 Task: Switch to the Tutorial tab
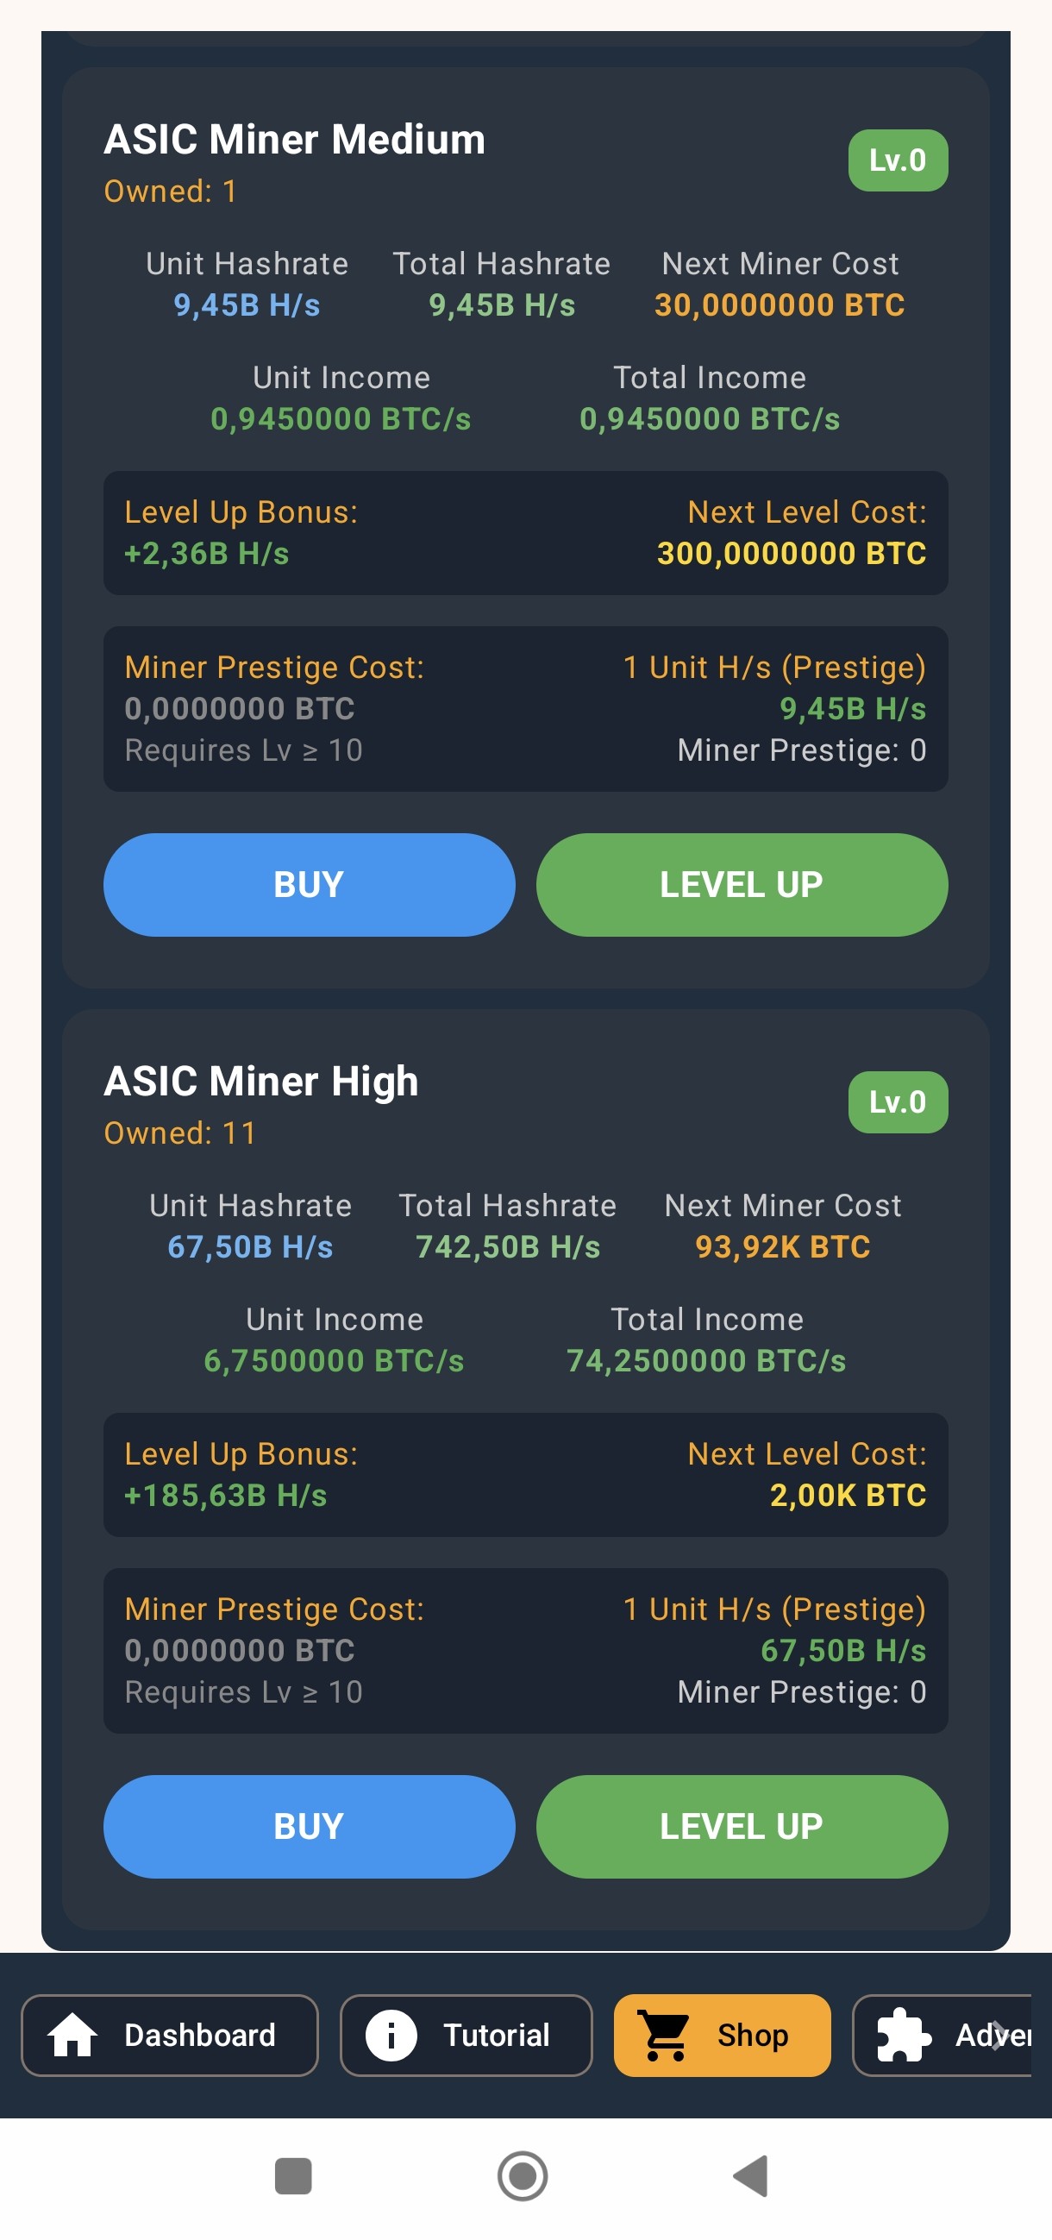pos(466,2035)
